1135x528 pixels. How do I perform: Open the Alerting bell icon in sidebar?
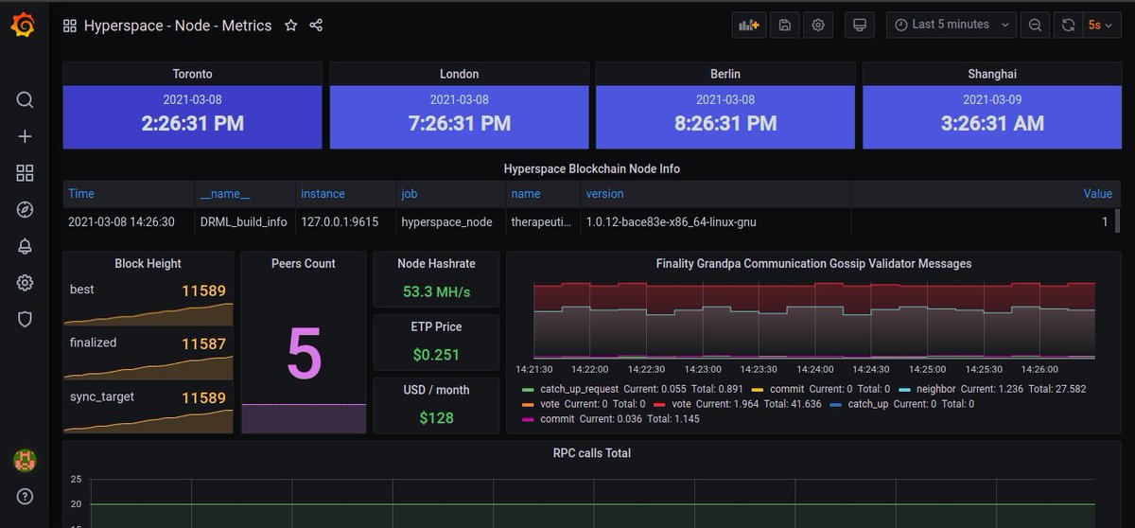coord(25,246)
